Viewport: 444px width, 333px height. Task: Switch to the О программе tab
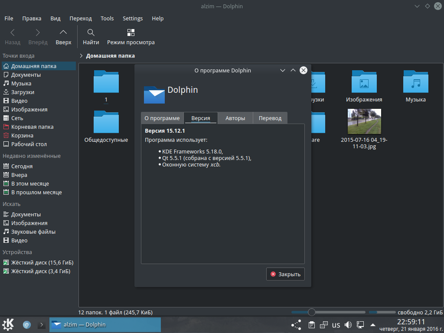162,118
